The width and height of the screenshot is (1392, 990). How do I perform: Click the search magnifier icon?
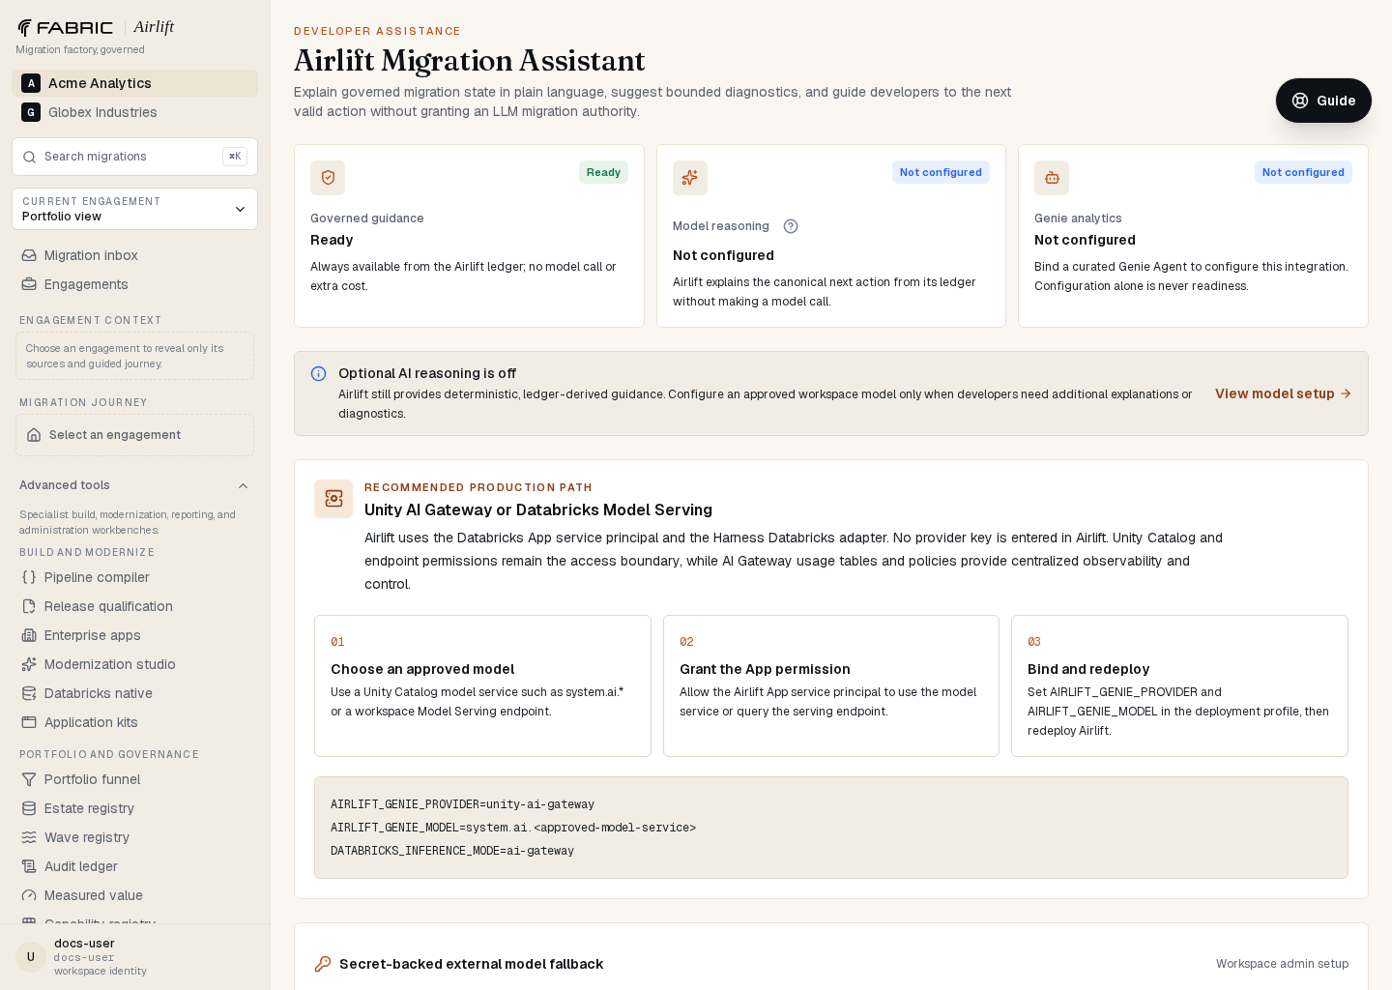click(x=29, y=157)
